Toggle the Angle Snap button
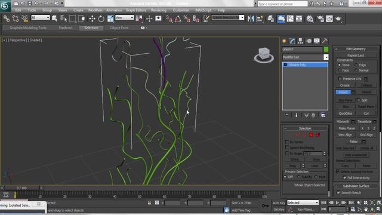This screenshot has height=215, width=382. point(178,19)
